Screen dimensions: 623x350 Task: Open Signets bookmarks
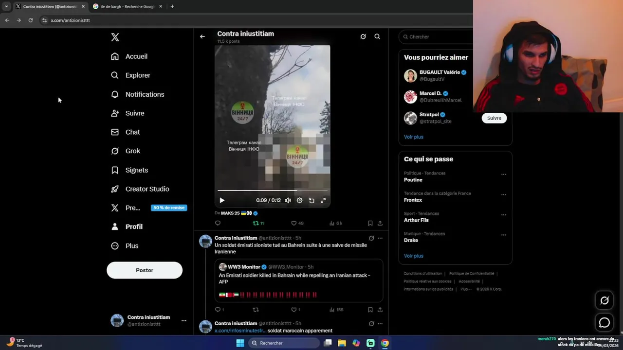click(x=129, y=170)
